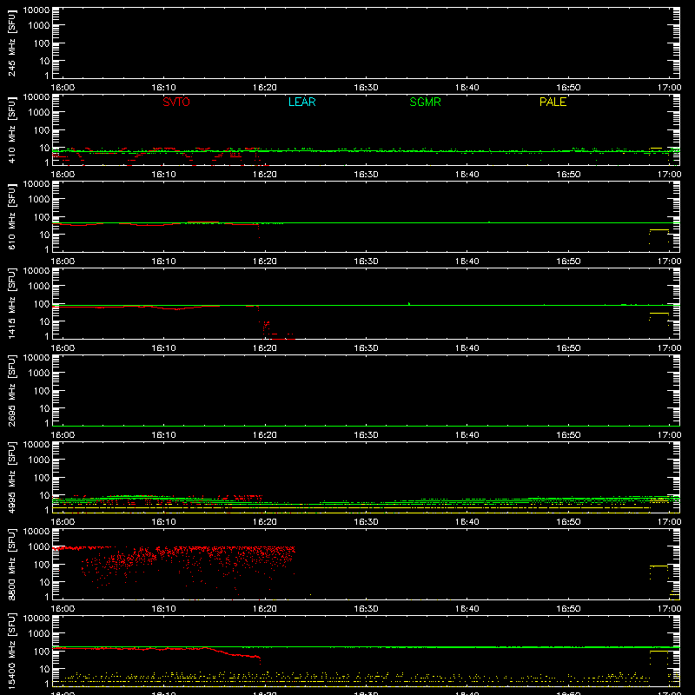This screenshot has height=695, width=695.
Task: Select the 410 MHz [SFU] axis title
Action: pos(12,129)
